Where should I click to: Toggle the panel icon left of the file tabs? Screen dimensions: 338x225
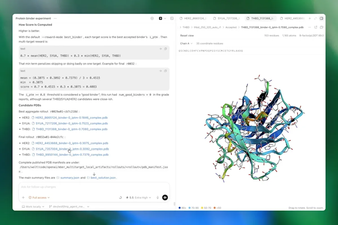[172, 19]
